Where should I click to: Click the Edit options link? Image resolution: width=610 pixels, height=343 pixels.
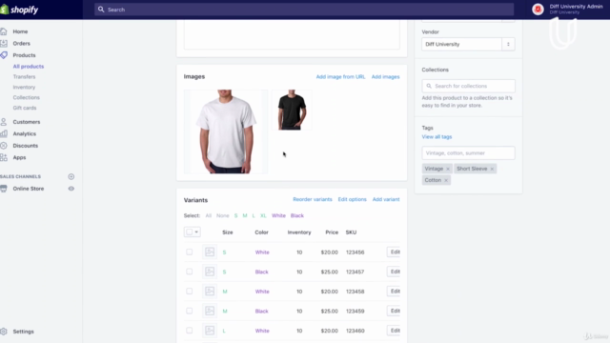point(352,199)
